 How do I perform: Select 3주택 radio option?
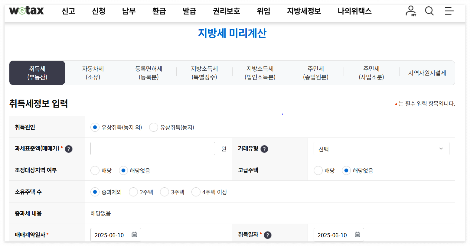tap(165, 192)
